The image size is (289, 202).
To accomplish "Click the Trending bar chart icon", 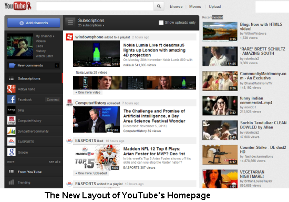I will pos(11,182).
